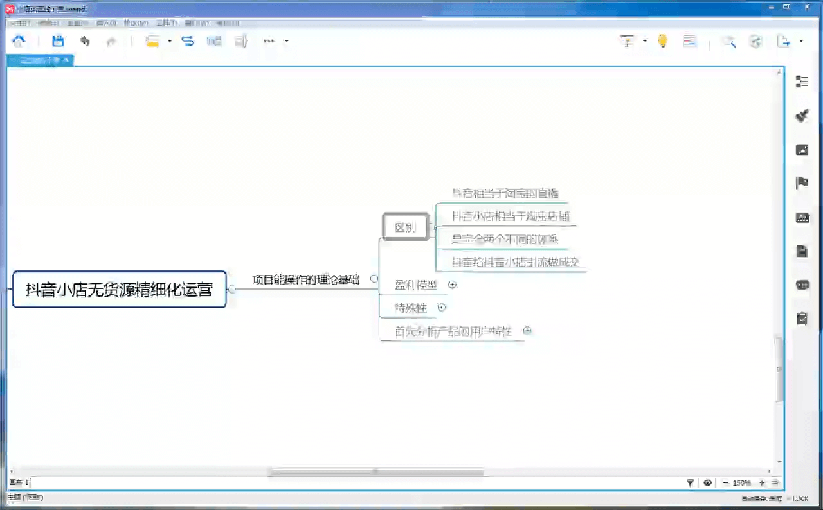Toggle the eye visibility icon in the bottom bar

708,482
